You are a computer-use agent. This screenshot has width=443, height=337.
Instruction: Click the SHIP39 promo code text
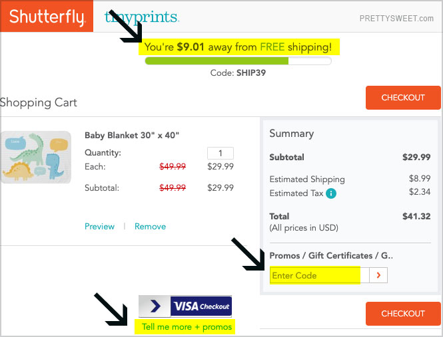pos(251,73)
